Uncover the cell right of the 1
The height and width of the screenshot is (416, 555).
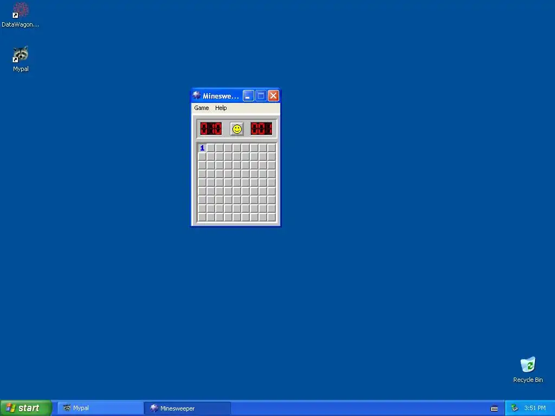point(211,148)
